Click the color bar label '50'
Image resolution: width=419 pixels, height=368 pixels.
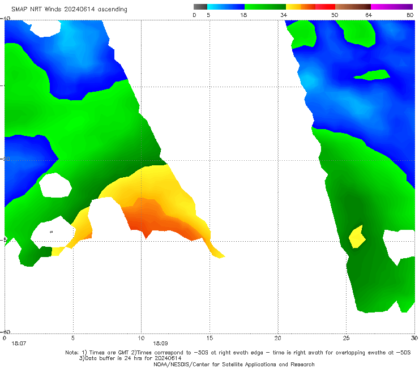(335, 15)
